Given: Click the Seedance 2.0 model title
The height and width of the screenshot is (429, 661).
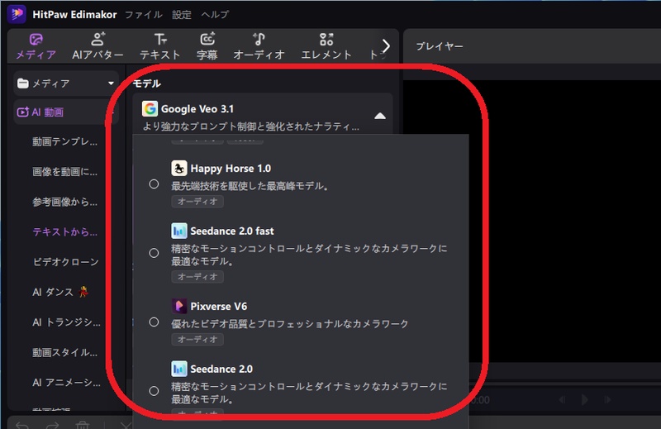Looking at the screenshot, I should pos(221,369).
